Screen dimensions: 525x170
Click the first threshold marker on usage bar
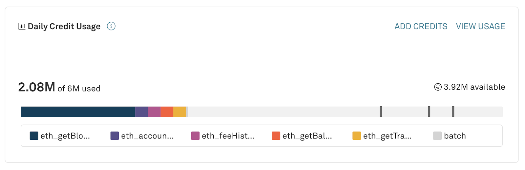click(381, 112)
